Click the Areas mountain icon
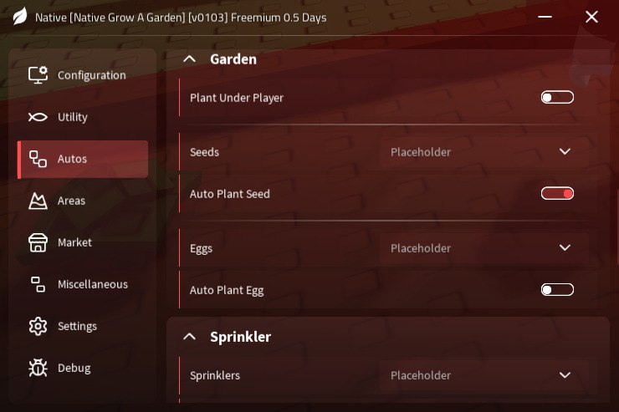The height and width of the screenshot is (412, 619). 38,201
